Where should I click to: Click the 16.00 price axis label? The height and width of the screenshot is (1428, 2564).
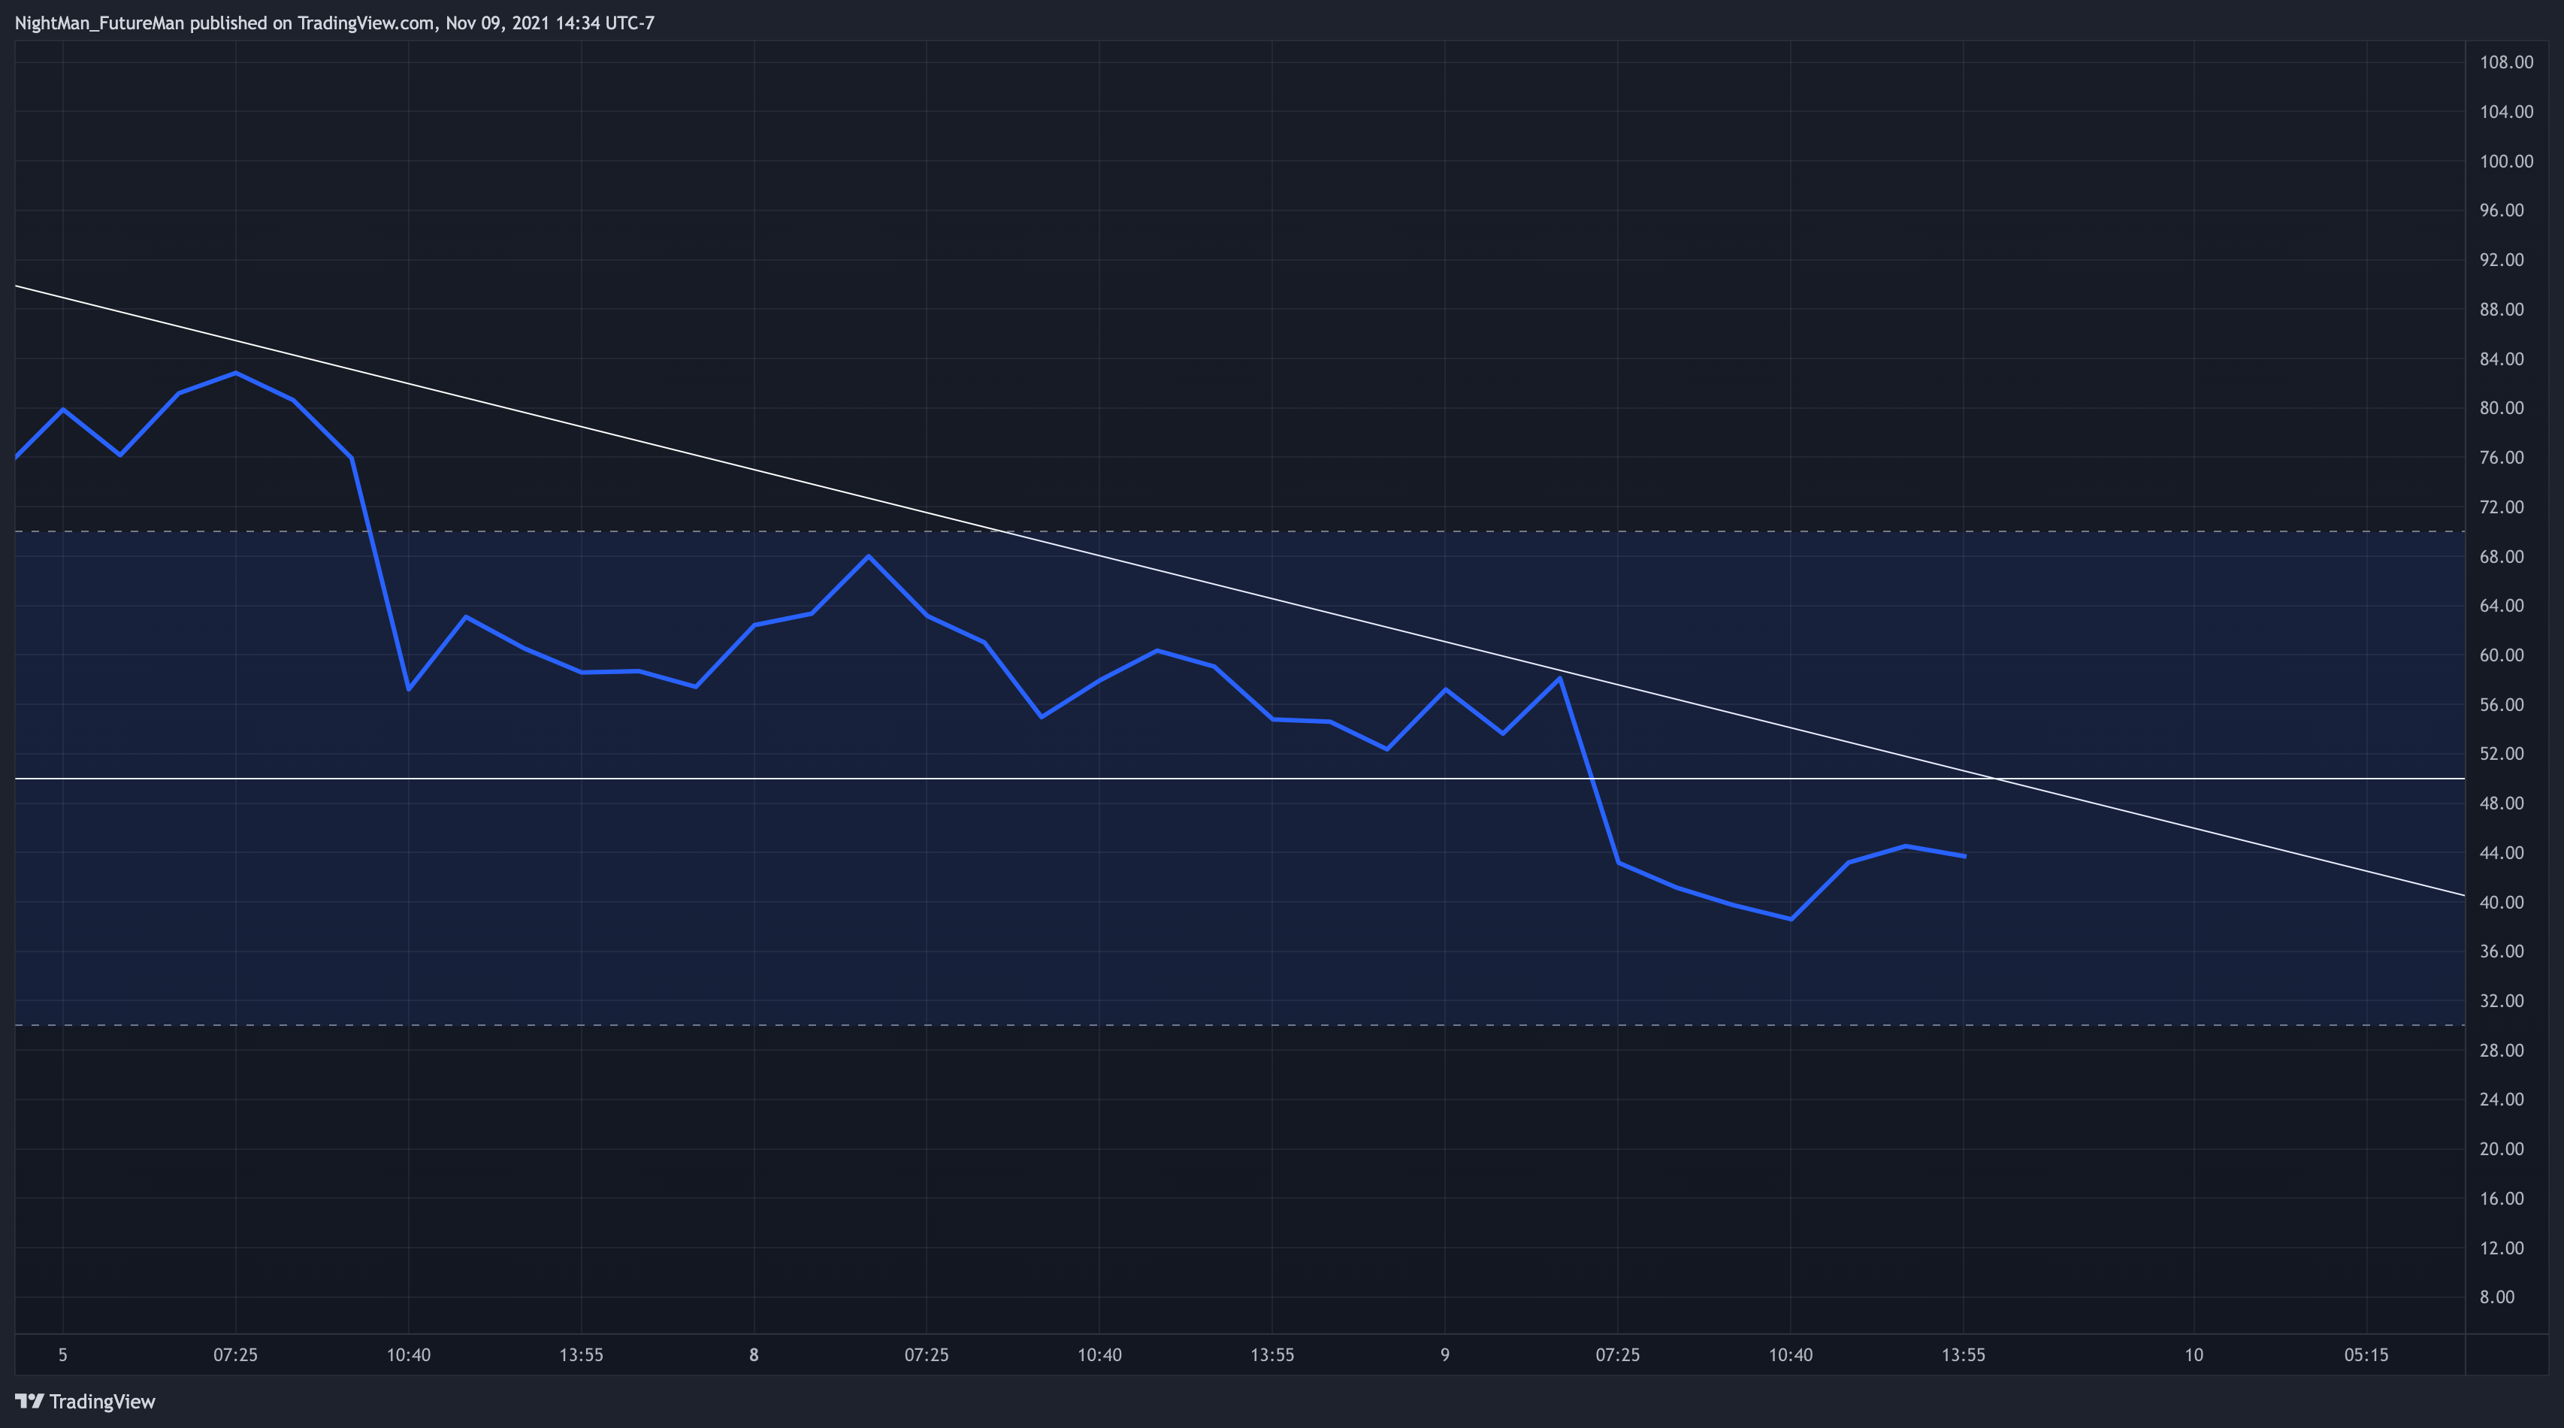pyautogui.click(x=2502, y=1199)
